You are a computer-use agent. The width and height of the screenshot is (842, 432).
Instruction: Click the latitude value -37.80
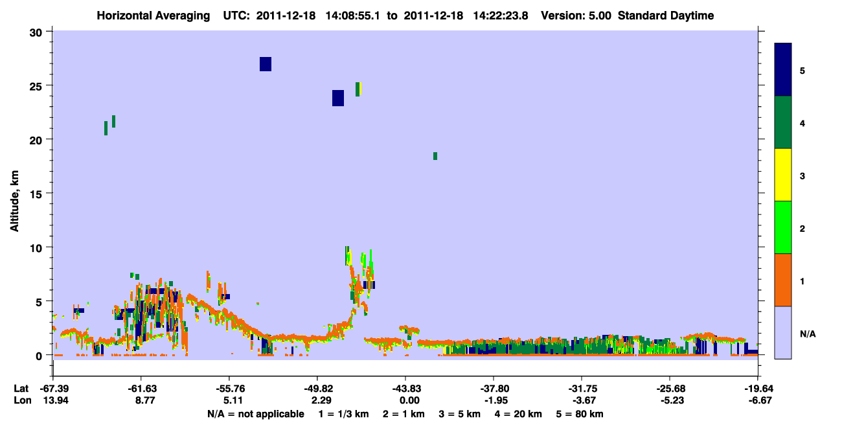point(494,389)
